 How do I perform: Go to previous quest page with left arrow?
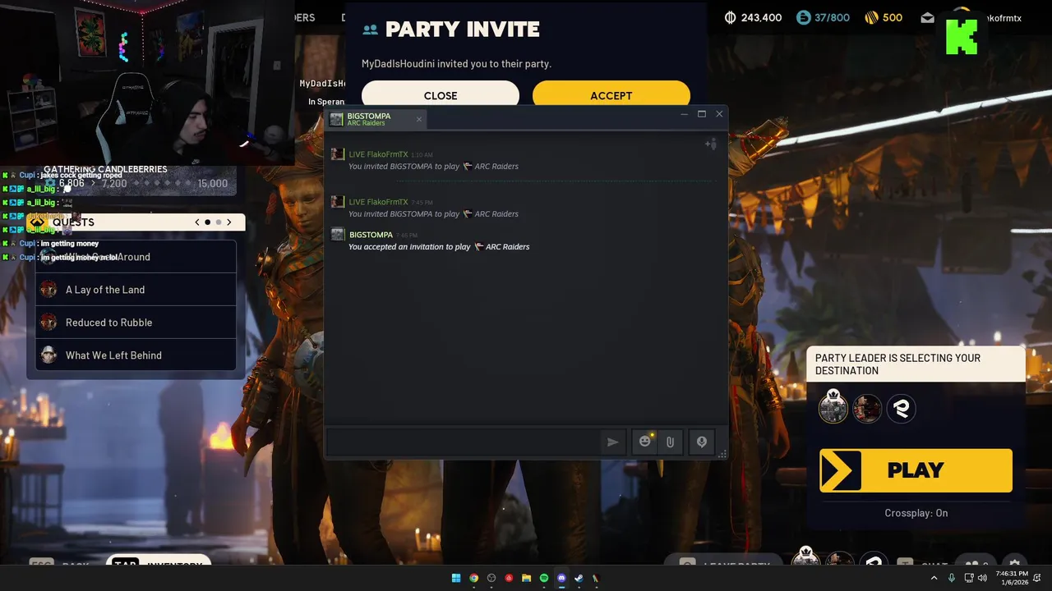197,222
